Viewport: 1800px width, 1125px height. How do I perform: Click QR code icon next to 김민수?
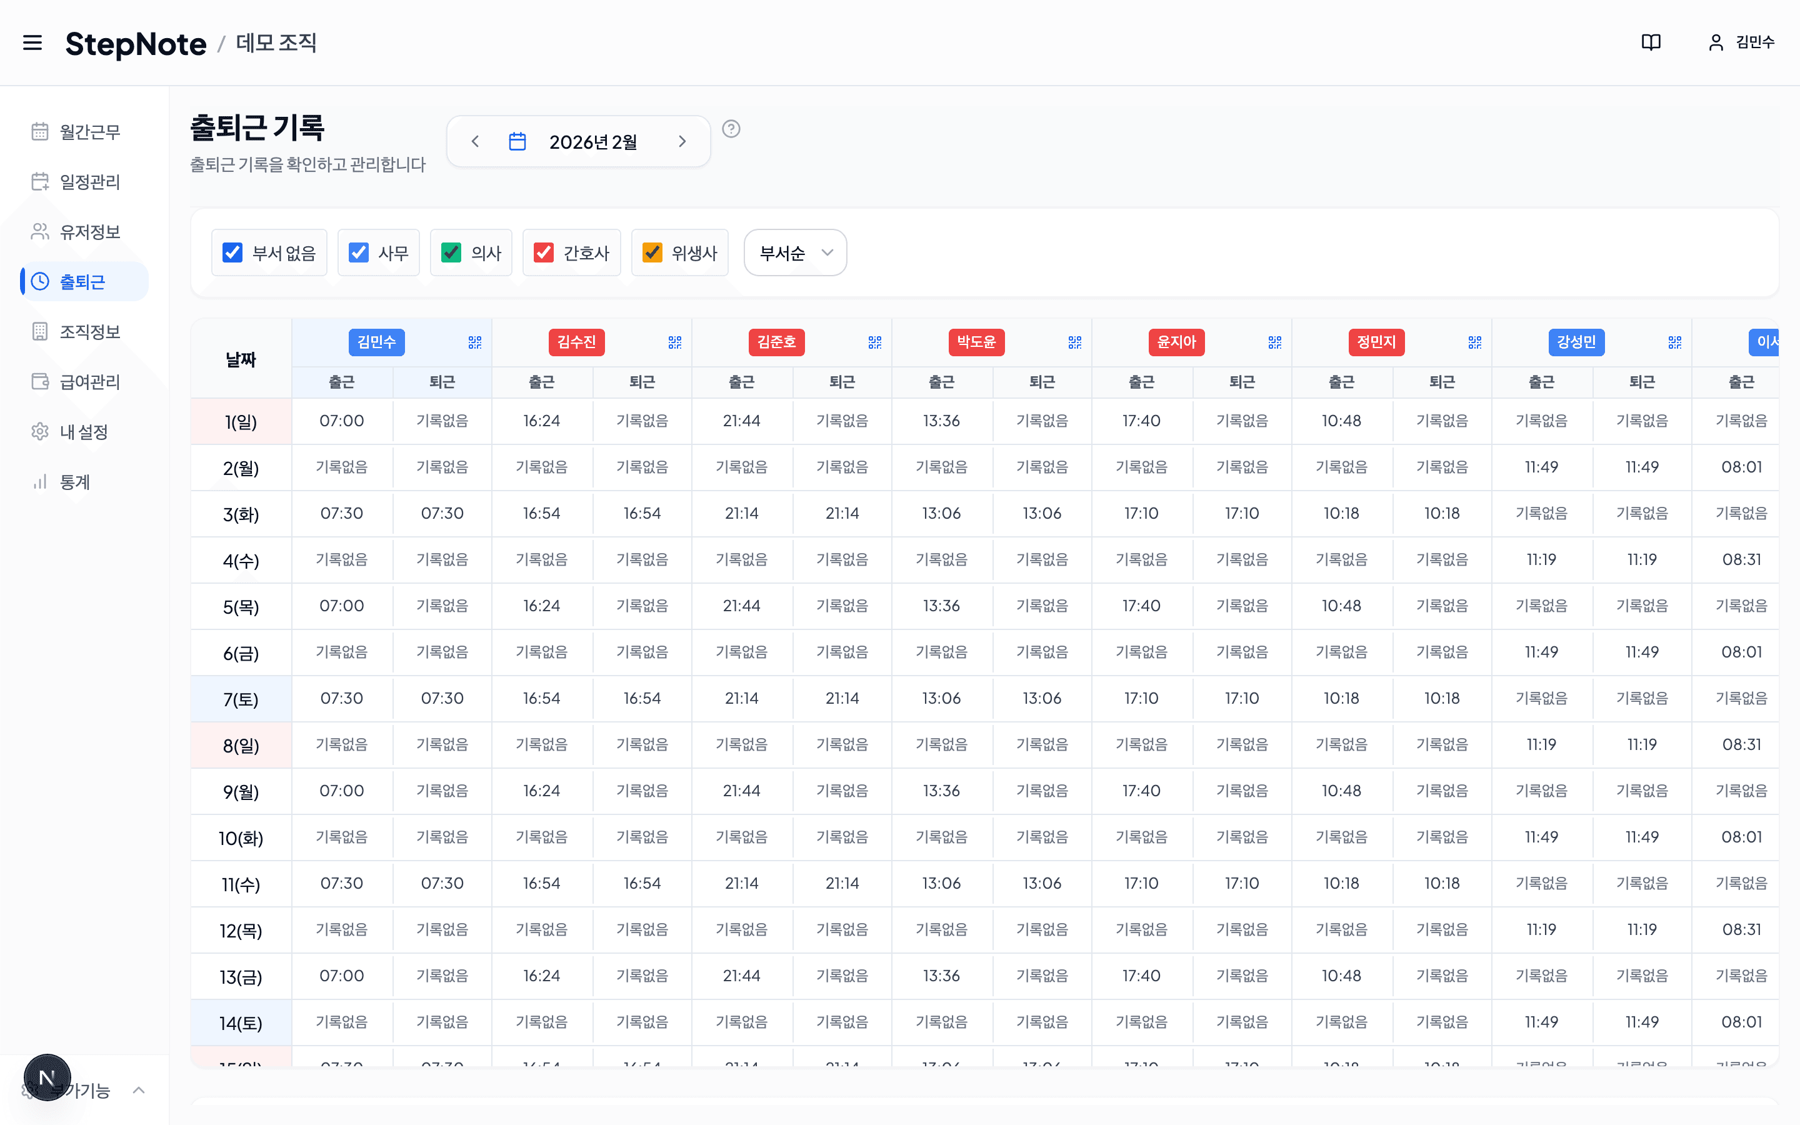[x=474, y=342]
